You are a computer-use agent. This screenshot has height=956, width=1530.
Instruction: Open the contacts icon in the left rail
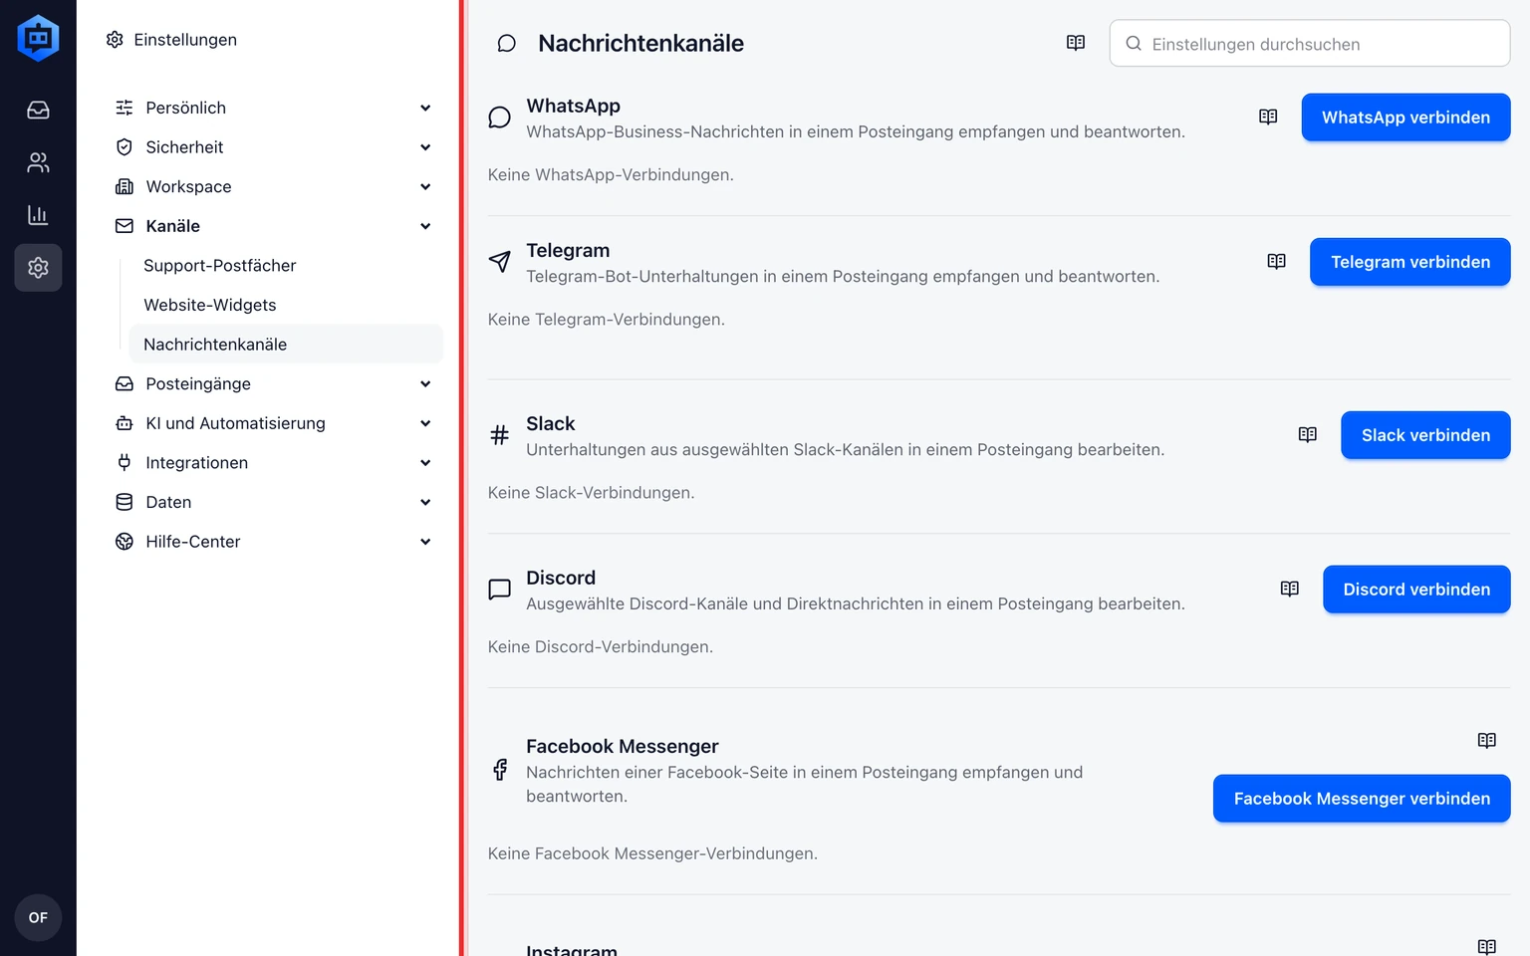(38, 162)
